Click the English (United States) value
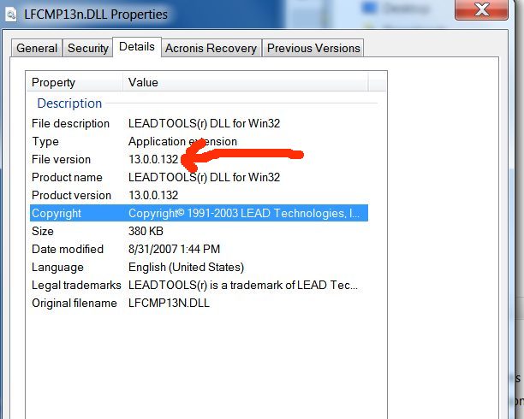 pos(186,267)
